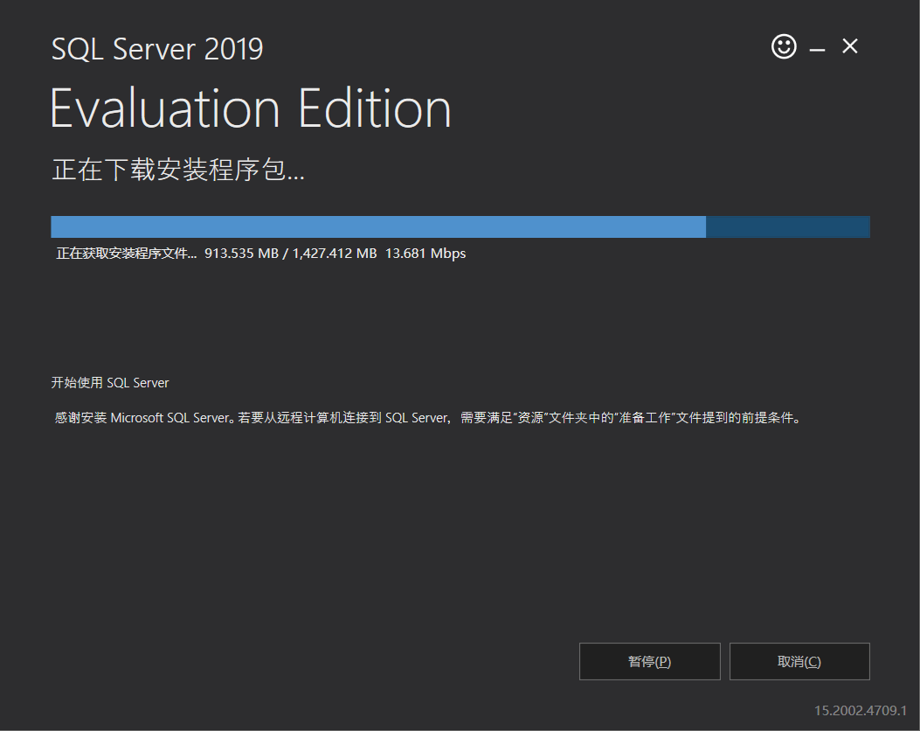The image size is (920, 731).
Task: Select the SQL Server 2019 title text
Action: [157, 50]
